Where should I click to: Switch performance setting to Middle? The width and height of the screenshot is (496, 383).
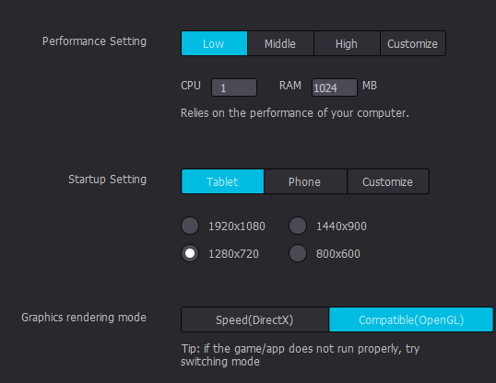click(280, 43)
